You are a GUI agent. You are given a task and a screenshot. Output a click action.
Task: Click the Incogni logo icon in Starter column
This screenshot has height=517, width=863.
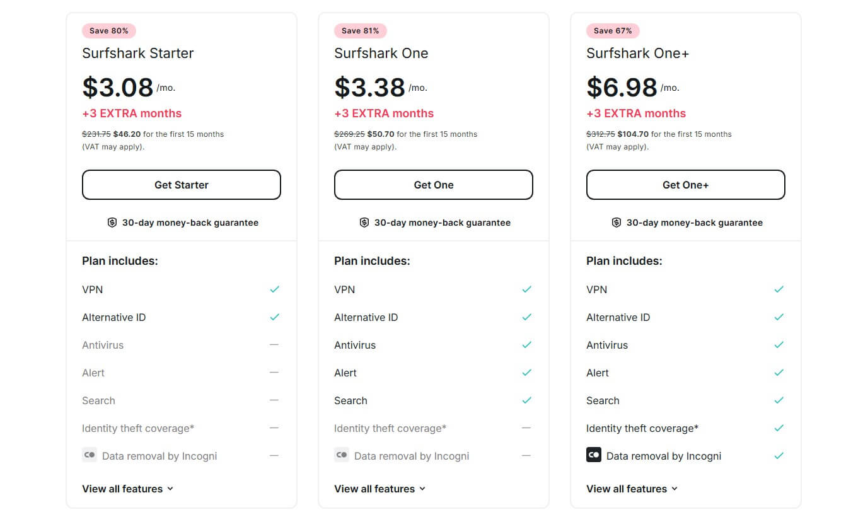[90, 455]
